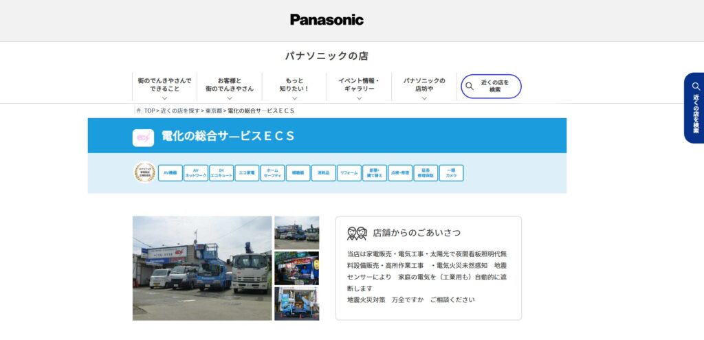The image size is (704, 340).
Task: Open the イベント情報・ギャラリー menu
Action: point(359,86)
